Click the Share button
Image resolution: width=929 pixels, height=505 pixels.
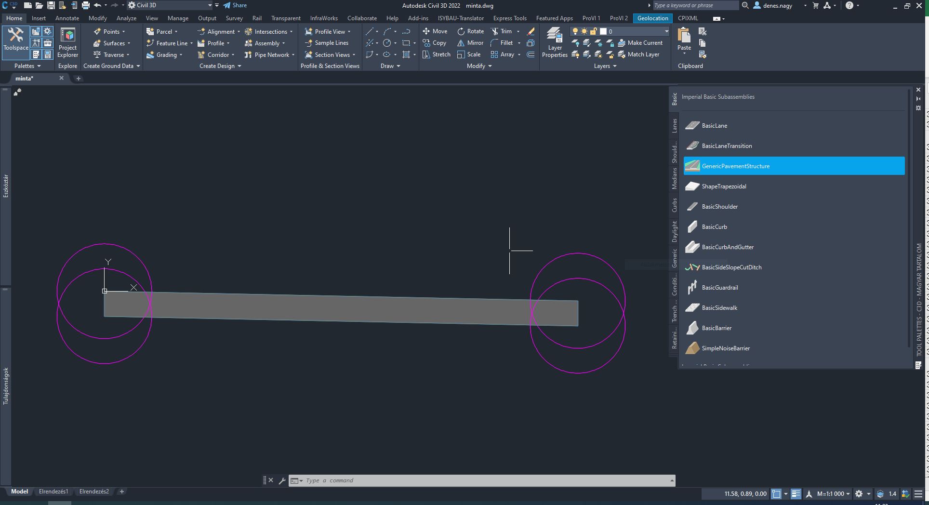(x=235, y=5)
